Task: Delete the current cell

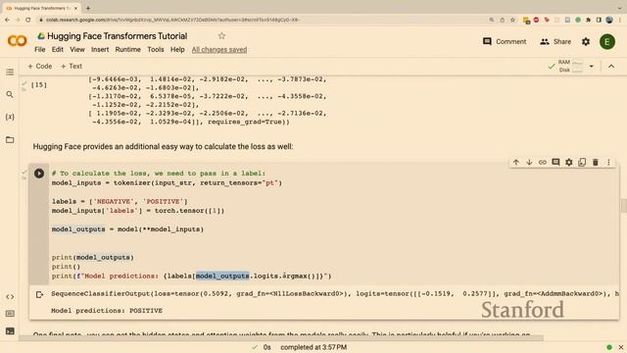Action: 596,162
